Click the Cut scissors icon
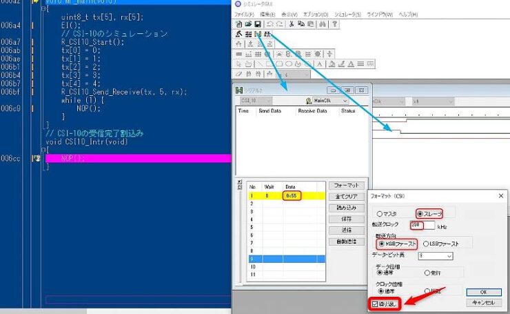This screenshot has width=510, height=314. tap(292, 23)
